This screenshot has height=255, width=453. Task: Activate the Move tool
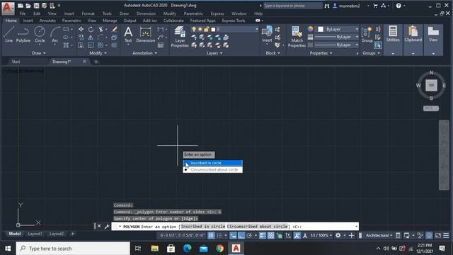point(81,29)
